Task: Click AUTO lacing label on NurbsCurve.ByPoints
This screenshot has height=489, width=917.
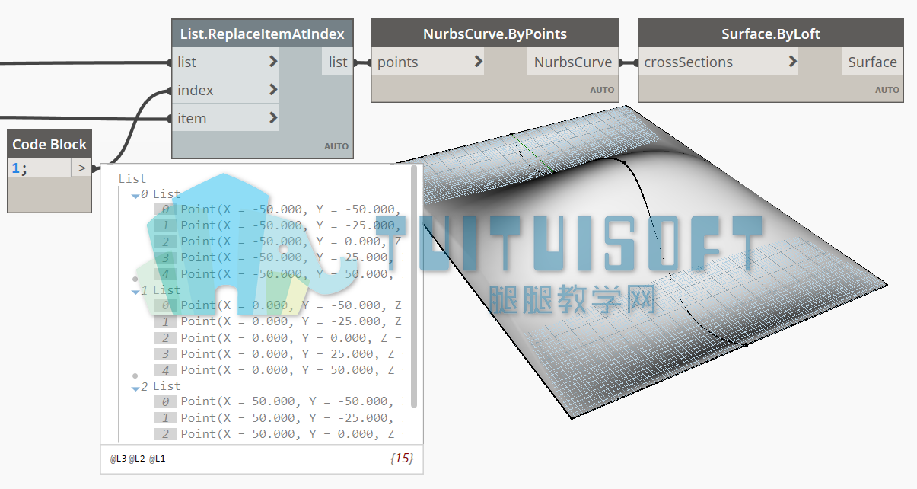Action: pos(602,90)
